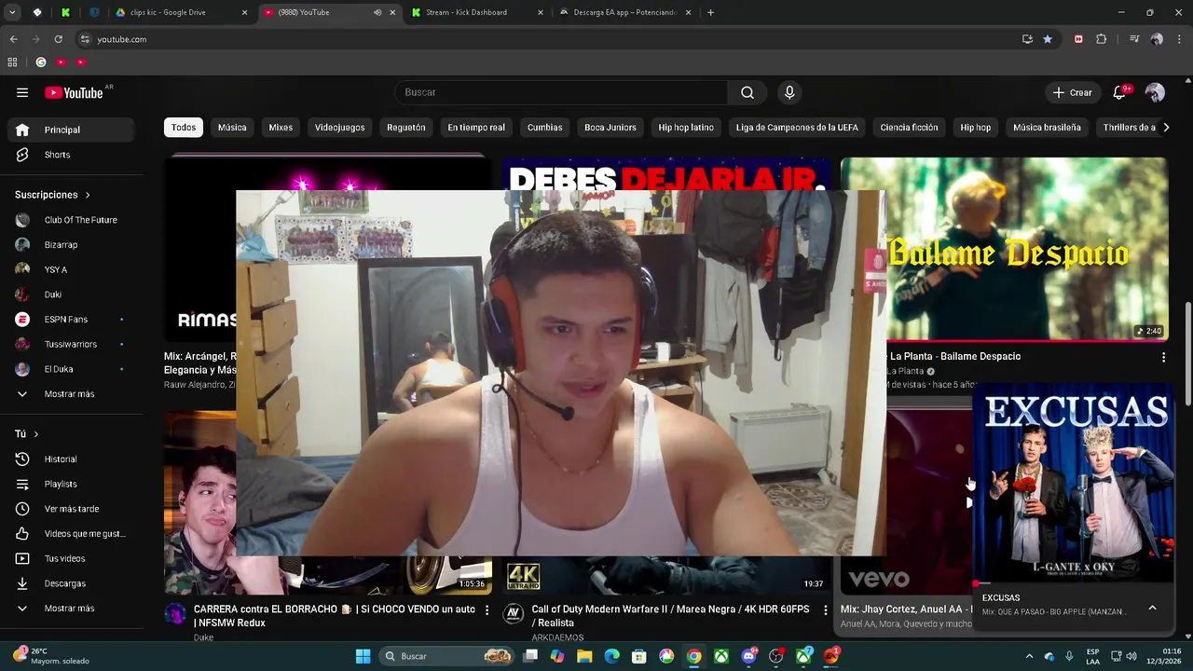This screenshot has height=671, width=1193.
Task: Bookmark this page with the star icon
Action: (1048, 39)
